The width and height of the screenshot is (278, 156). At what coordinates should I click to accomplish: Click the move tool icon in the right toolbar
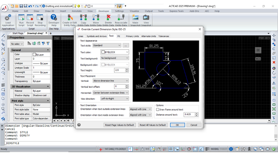274,35
